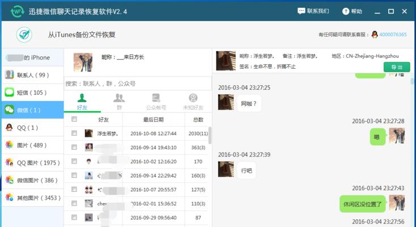Switch to the 群 tab

pyautogui.click(x=119, y=102)
